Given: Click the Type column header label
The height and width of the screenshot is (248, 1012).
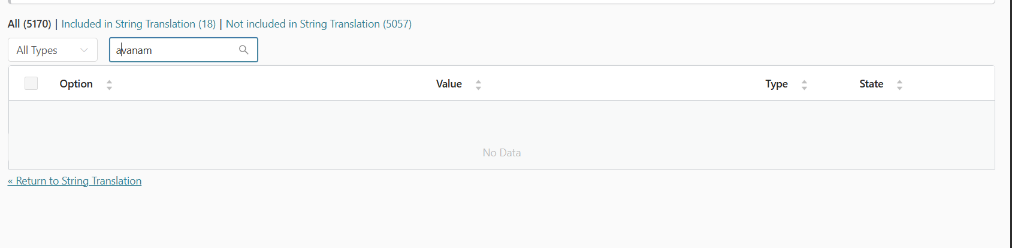Looking at the screenshot, I should tap(777, 84).
